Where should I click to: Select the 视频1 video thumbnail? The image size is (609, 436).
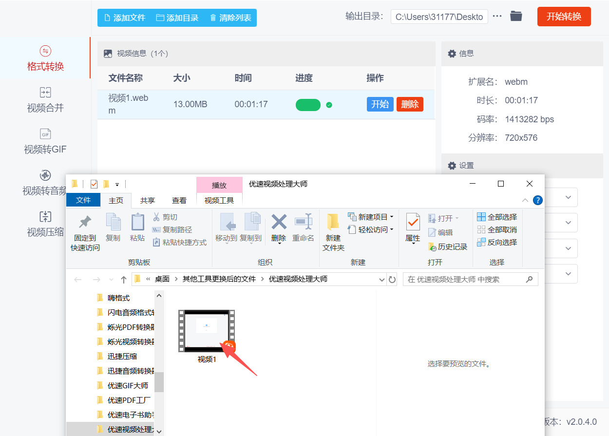point(207,332)
